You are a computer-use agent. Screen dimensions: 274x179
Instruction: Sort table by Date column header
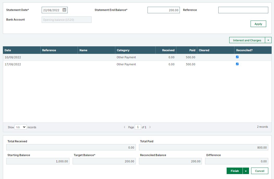[8, 50]
